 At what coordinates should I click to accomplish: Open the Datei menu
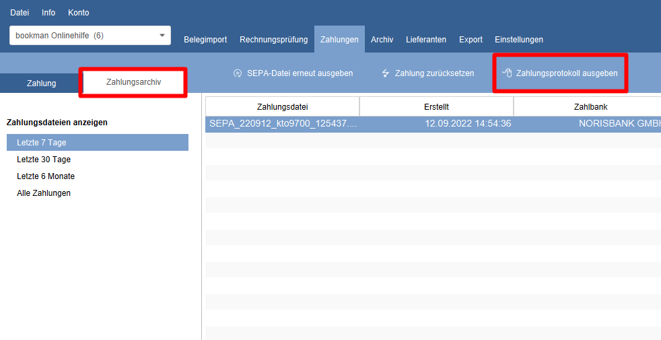tap(20, 13)
